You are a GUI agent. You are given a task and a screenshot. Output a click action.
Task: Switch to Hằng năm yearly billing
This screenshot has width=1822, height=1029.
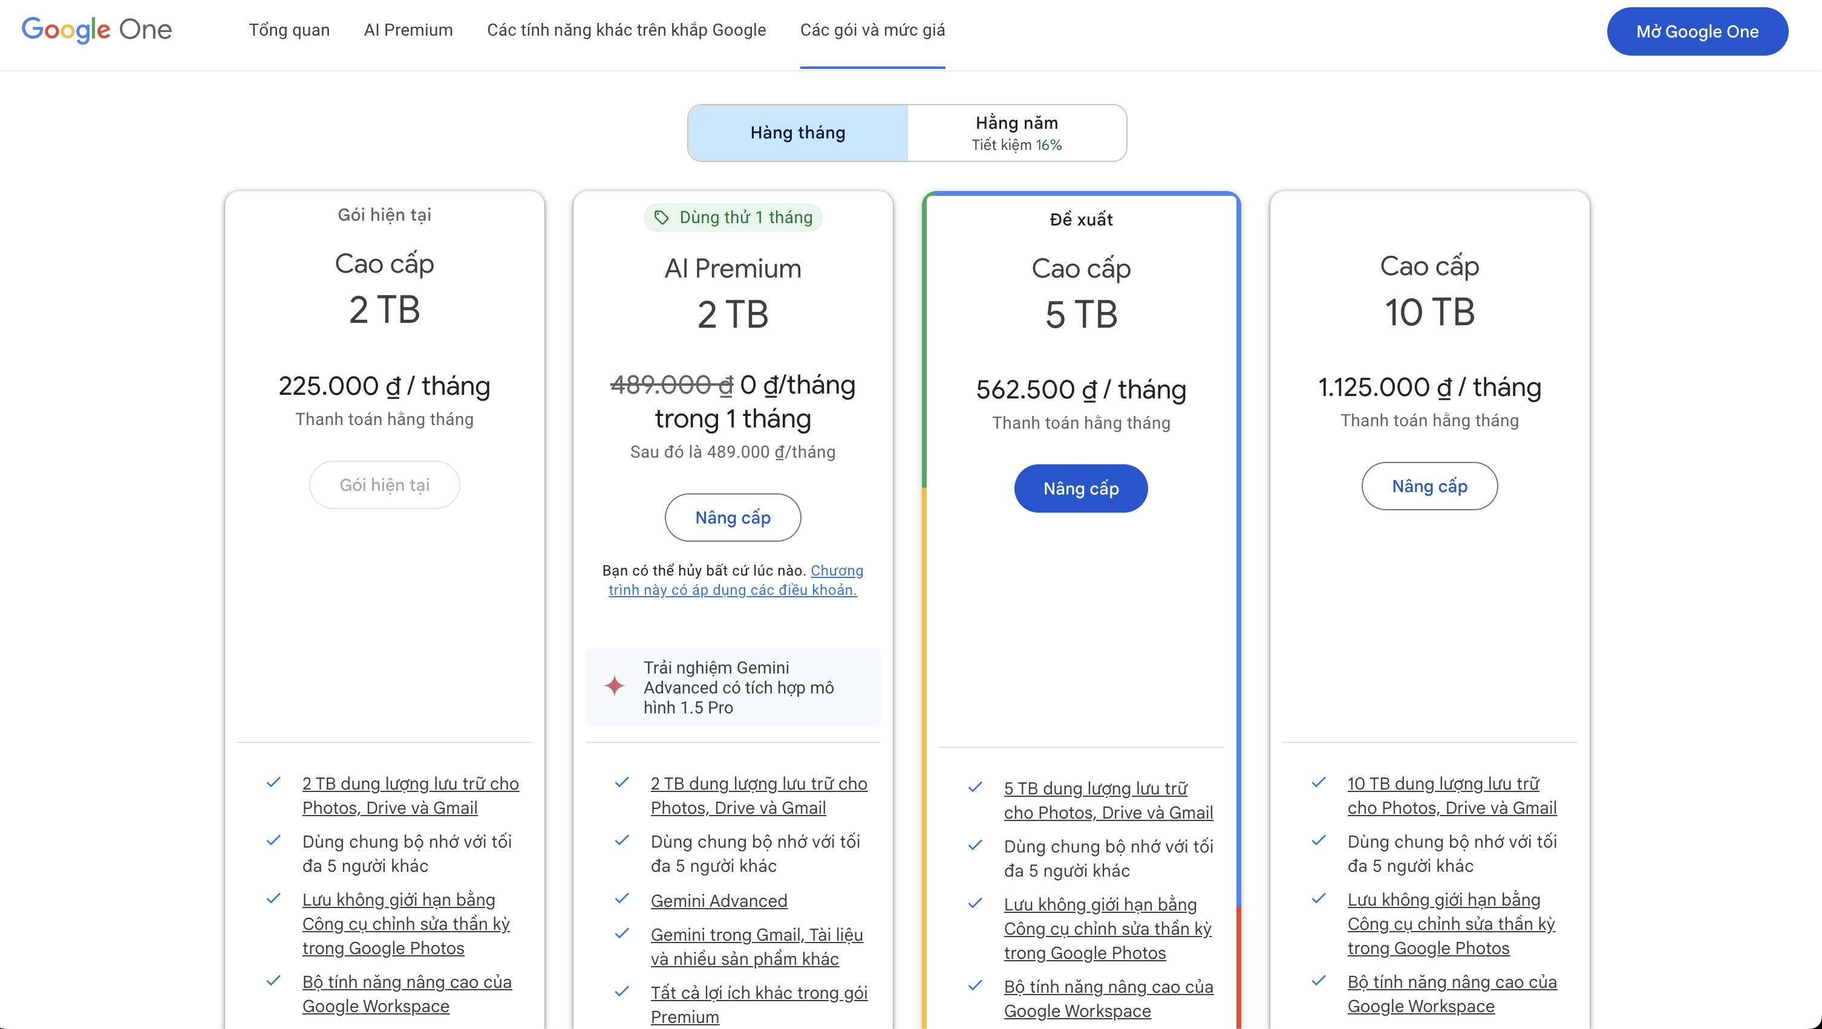coord(1016,133)
